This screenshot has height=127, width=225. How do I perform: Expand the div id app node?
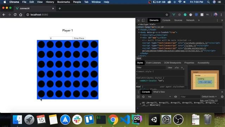pyautogui.click(x=141, y=38)
